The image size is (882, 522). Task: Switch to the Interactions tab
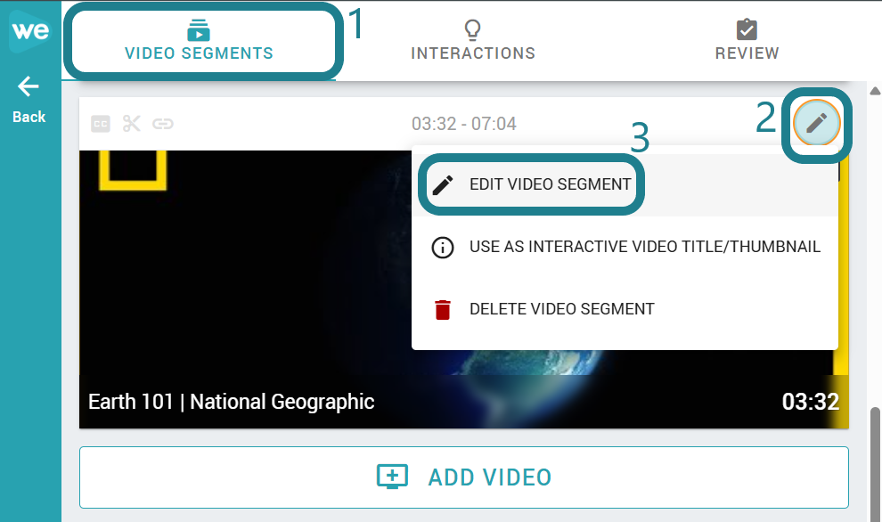[x=472, y=40]
